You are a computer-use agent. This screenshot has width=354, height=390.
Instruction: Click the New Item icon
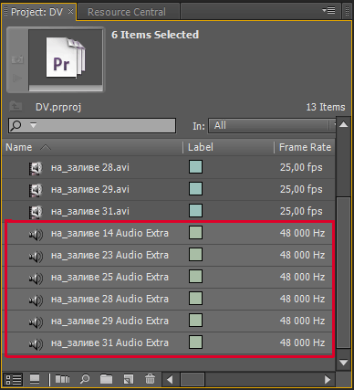pyautogui.click(x=129, y=379)
